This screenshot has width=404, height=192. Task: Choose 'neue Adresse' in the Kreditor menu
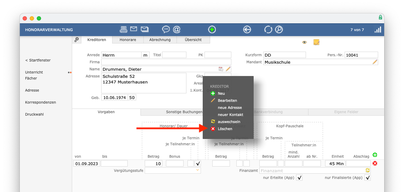(230, 107)
